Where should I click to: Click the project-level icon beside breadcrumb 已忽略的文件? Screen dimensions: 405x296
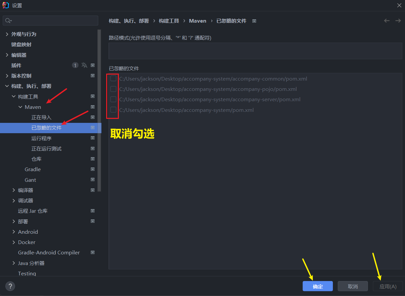[254, 21]
